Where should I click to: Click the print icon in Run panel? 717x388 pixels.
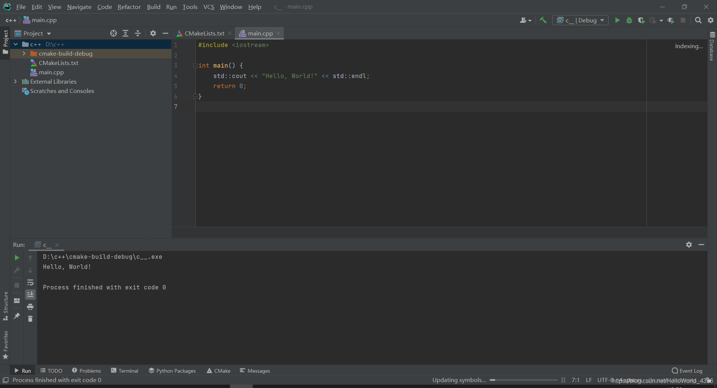[x=30, y=307]
